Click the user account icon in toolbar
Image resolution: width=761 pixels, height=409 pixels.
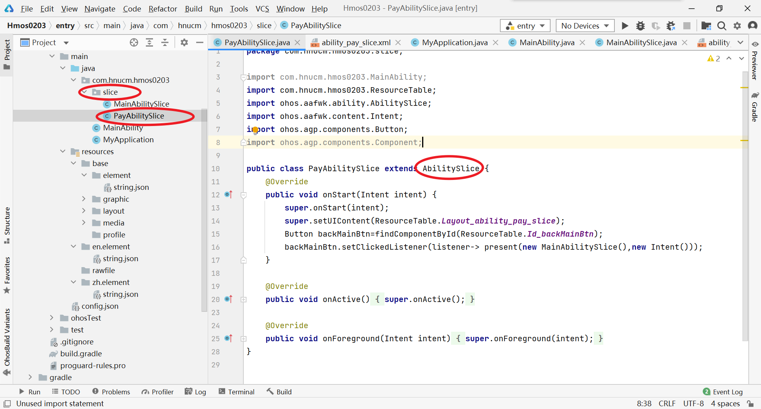click(753, 26)
